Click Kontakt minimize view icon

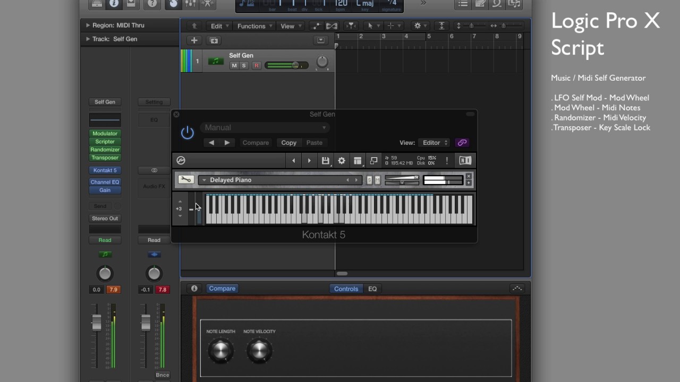pos(373,160)
